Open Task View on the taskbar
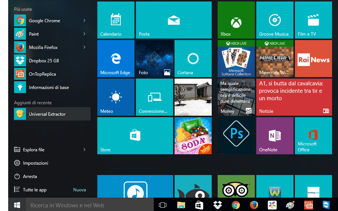338x211 pixels. (163, 205)
